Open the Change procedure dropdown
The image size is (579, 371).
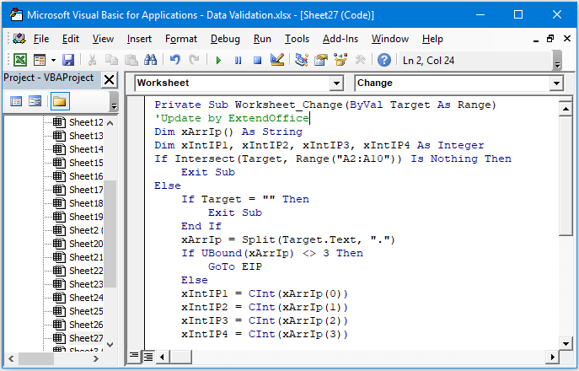[x=555, y=83]
